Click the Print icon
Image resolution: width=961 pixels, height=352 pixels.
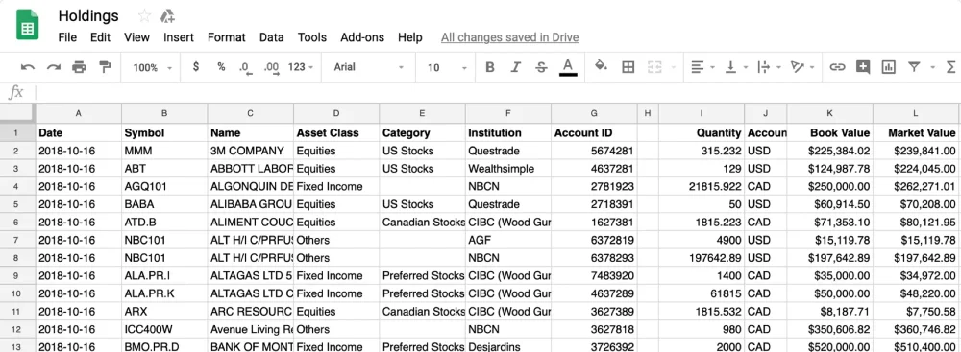click(79, 67)
